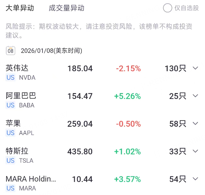The width and height of the screenshot is (205, 195).
Task: Click the US market badge beside MARA
Action: 10,188
